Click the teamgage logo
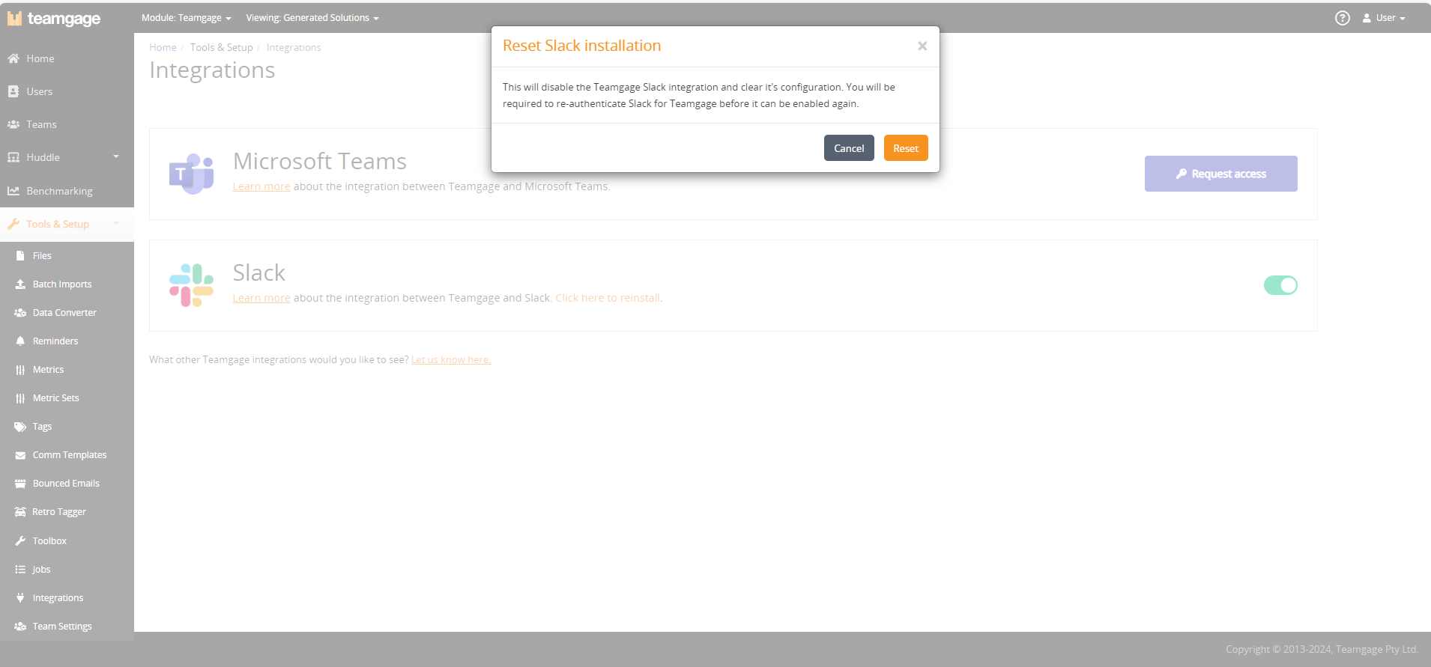This screenshot has height=667, width=1431. tap(54, 18)
